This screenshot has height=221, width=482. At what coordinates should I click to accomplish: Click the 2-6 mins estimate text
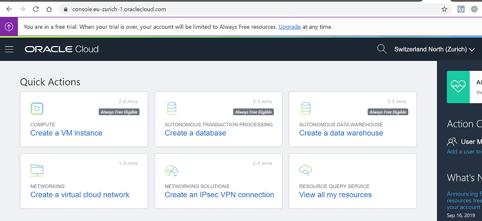(128, 101)
